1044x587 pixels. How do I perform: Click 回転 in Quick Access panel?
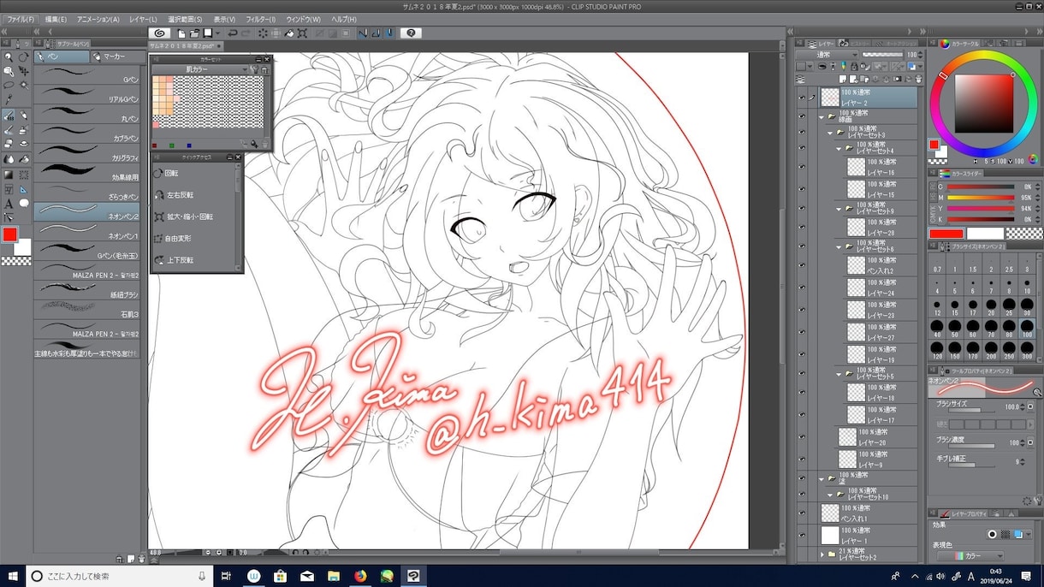[x=171, y=173]
